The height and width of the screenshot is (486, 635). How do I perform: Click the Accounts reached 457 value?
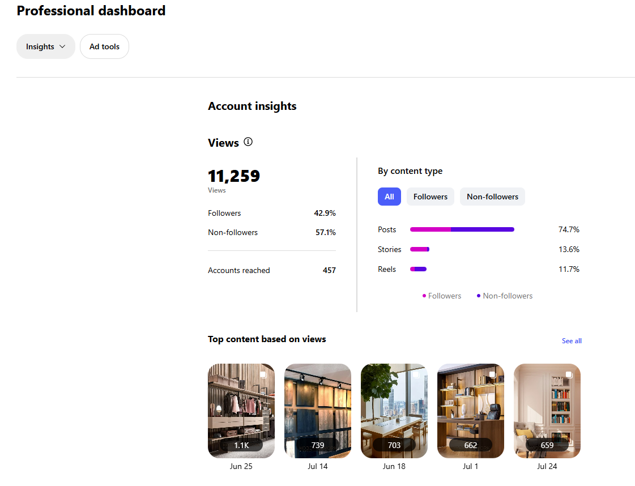[329, 271]
